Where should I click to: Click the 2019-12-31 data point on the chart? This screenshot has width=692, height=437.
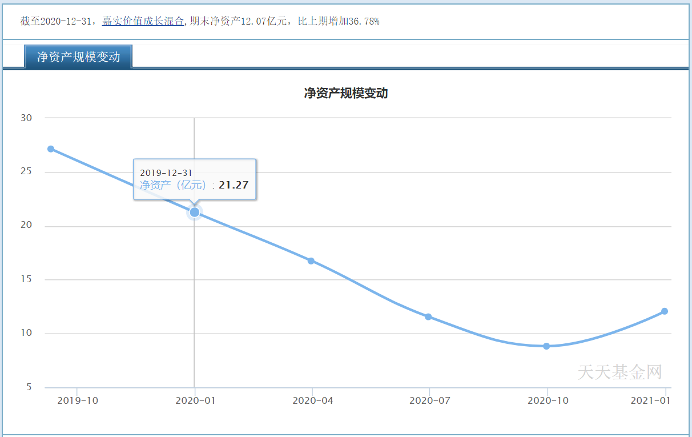click(x=194, y=212)
